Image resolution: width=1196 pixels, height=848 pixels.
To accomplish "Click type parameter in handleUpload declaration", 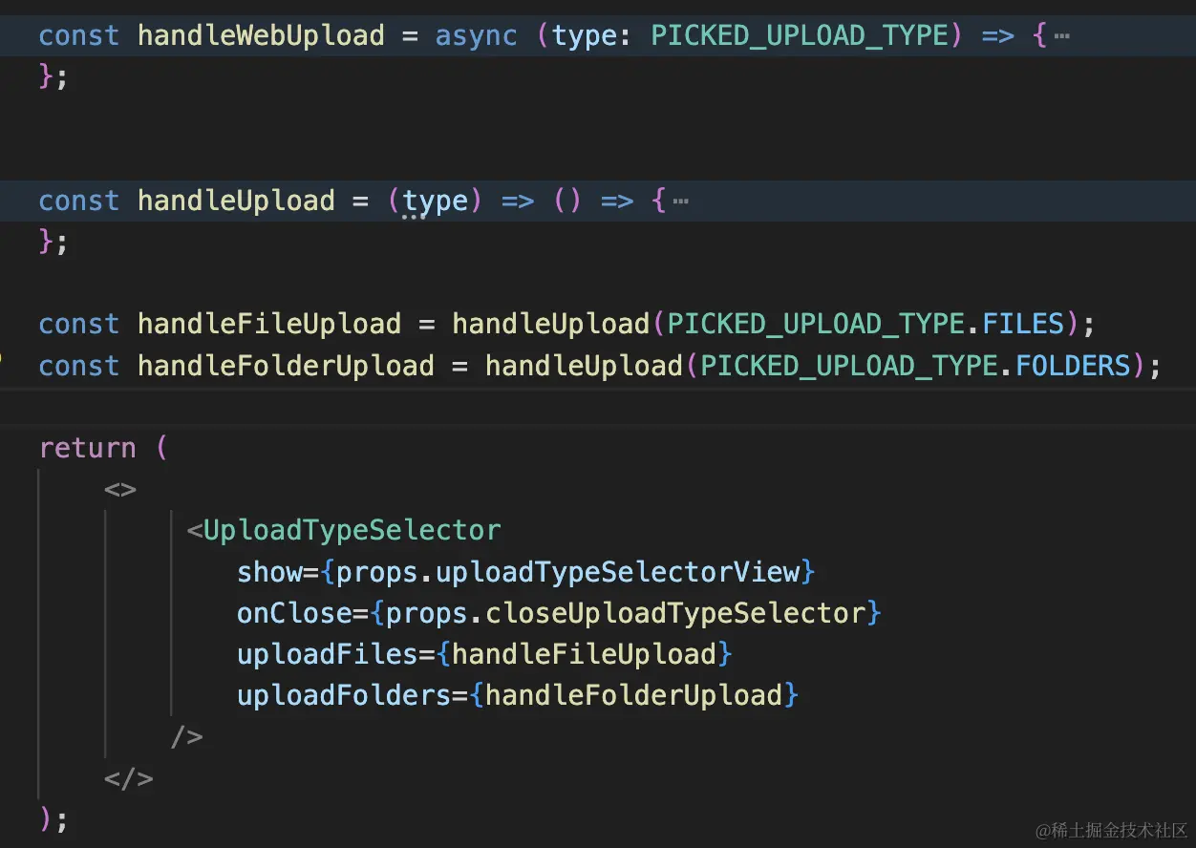I will pyautogui.click(x=436, y=201).
